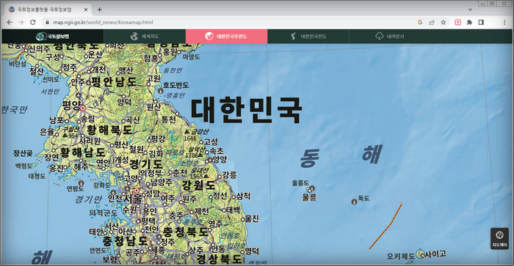Click the 서울 capital marker symbol

[x=137, y=191]
